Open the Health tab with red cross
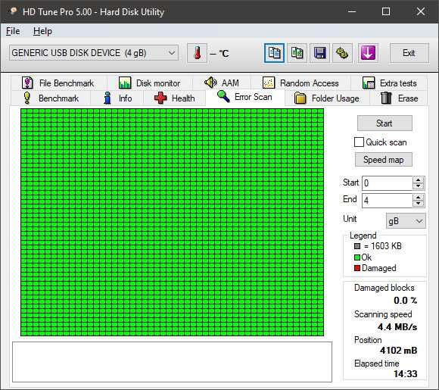The width and height of the screenshot is (439, 390). pyautogui.click(x=174, y=98)
